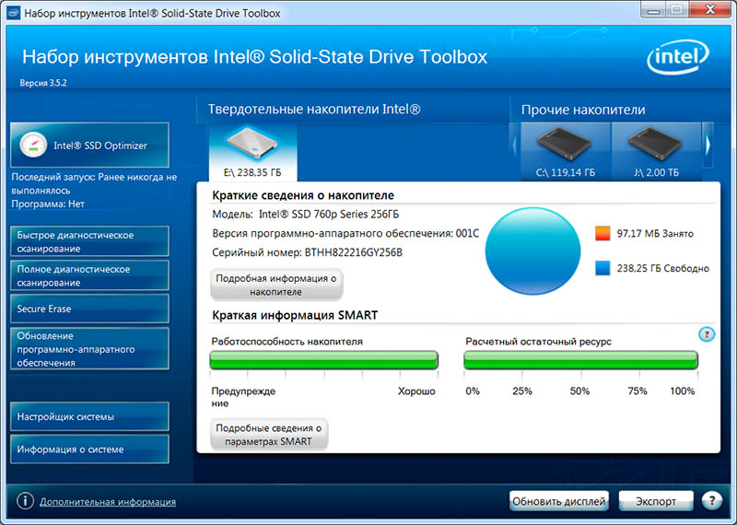This screenshot has height=525, width=737.
Task: Click the model text Intel SSD 760p Series 256ГБ
Action: tap(329, 215)
